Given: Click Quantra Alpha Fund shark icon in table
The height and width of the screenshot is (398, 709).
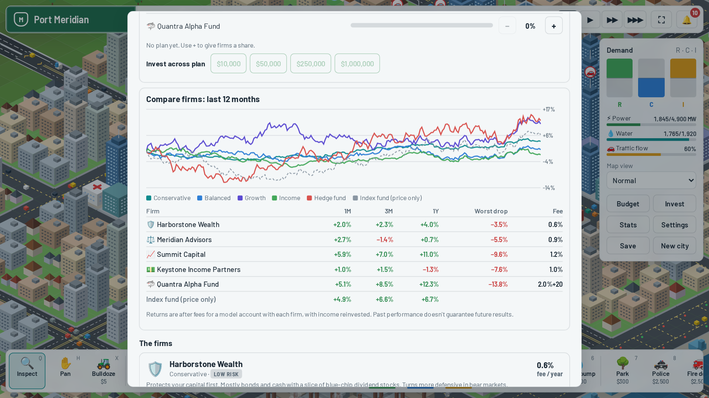Looking at the screenshot, I should [x=151, y=284].
